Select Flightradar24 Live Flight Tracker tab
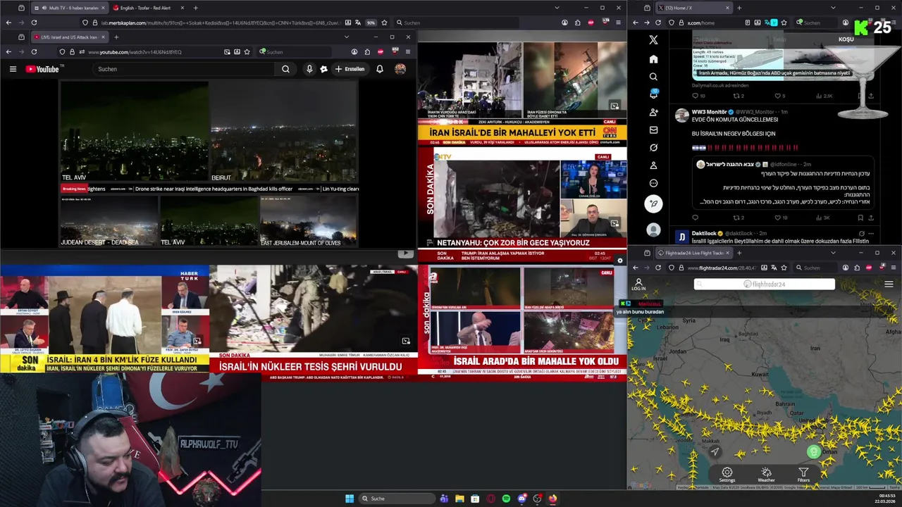This screenshot has height=507, width=902. pos(694,253)
